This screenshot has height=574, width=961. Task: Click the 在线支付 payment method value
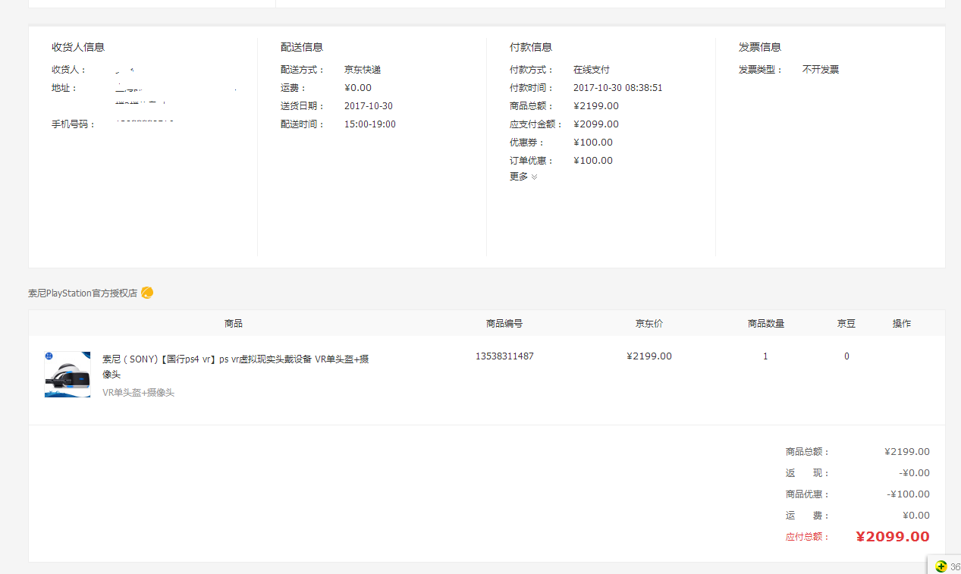(592, 70)
